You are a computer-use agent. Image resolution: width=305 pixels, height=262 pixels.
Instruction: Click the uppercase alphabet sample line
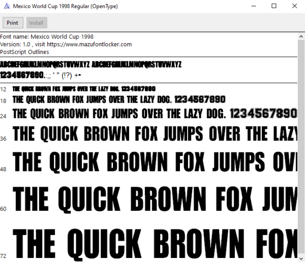pyautogui.click(x=90, y=64)
